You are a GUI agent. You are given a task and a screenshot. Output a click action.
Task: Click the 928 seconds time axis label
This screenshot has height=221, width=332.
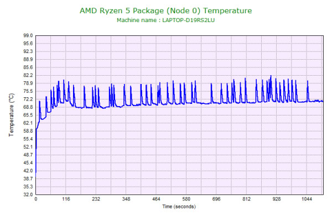[277, 199]
